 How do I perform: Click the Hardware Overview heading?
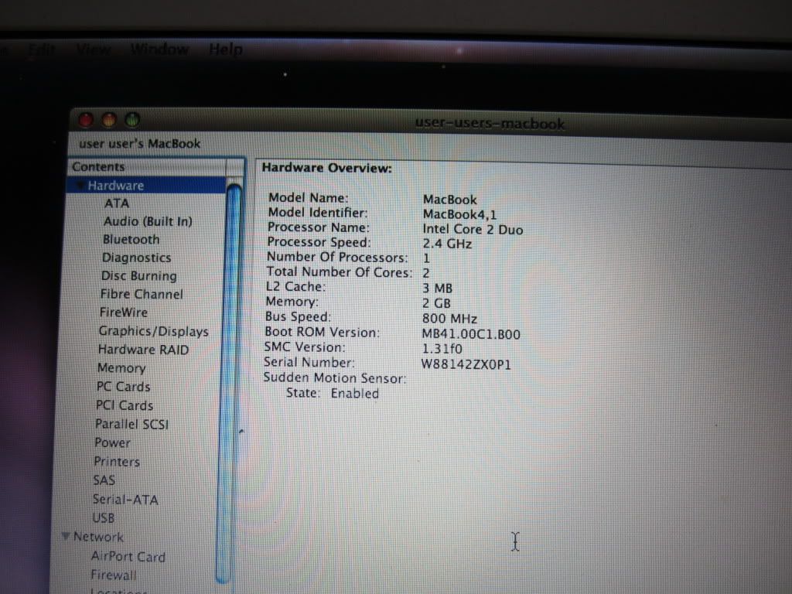point(327,168)
